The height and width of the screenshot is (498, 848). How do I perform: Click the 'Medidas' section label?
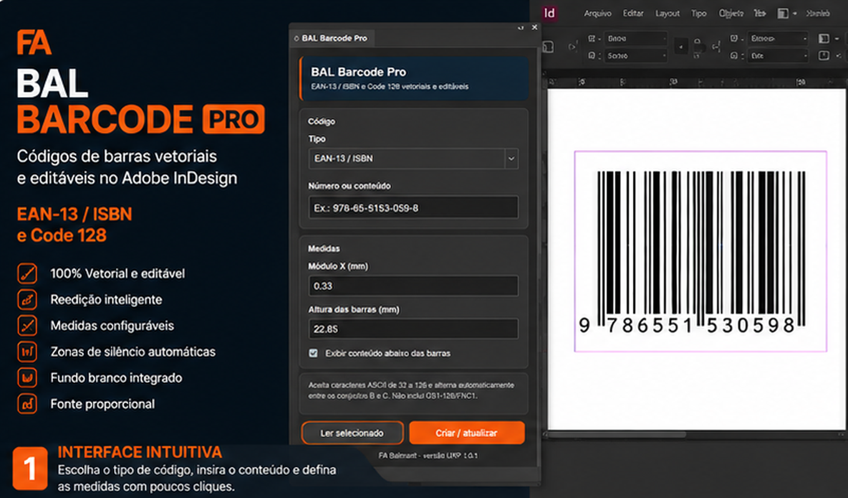(324, 248)
